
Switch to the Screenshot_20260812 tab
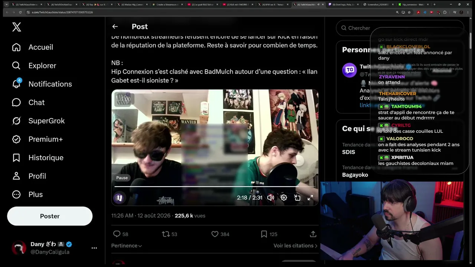379,4
